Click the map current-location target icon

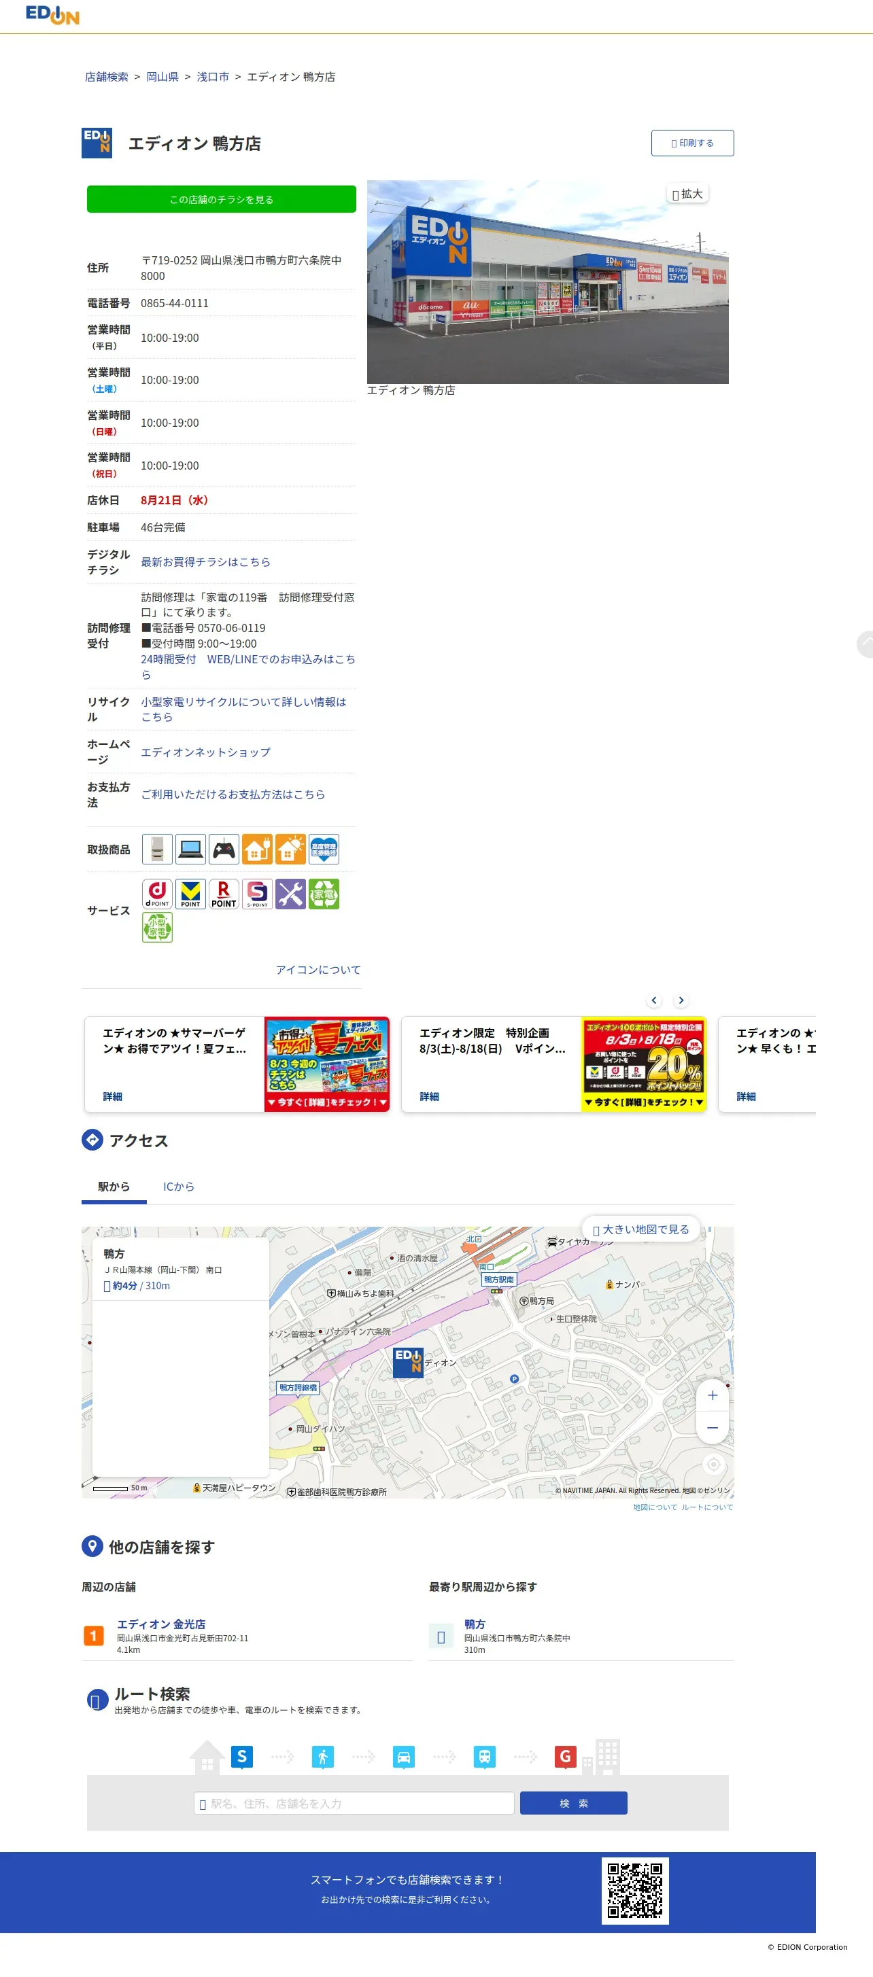pos(713,1465)
